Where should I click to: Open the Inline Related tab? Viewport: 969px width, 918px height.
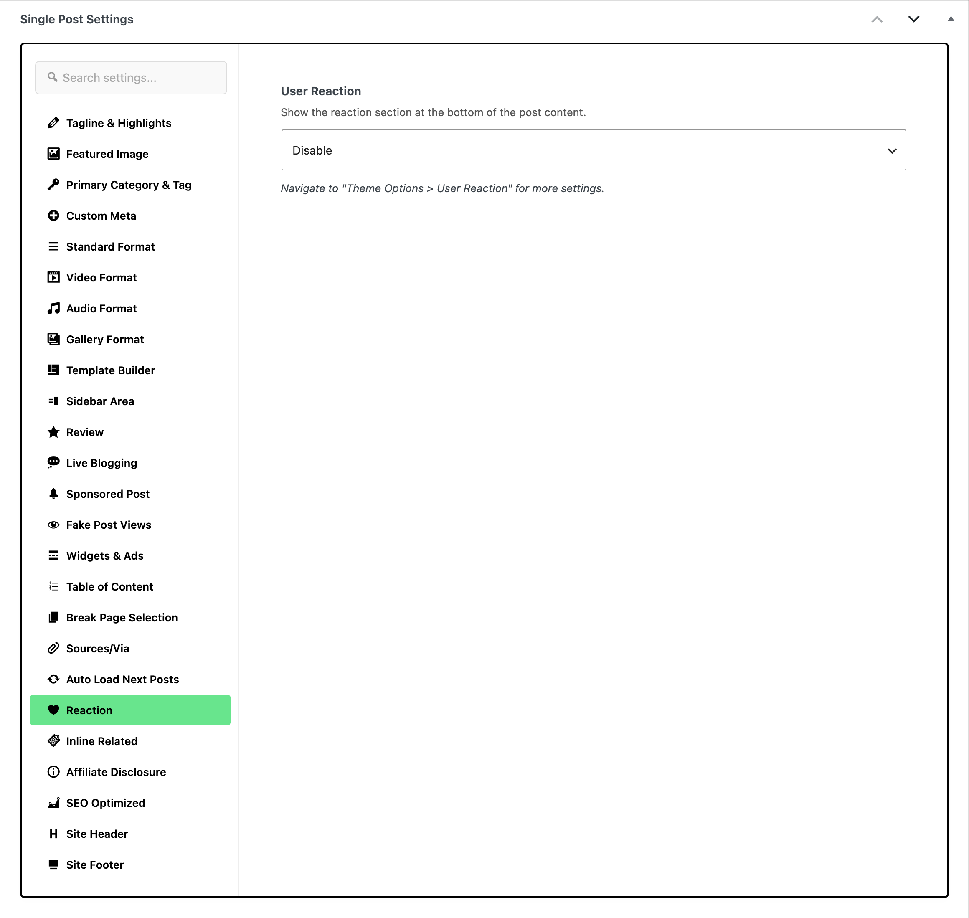[x=130, y=741]
